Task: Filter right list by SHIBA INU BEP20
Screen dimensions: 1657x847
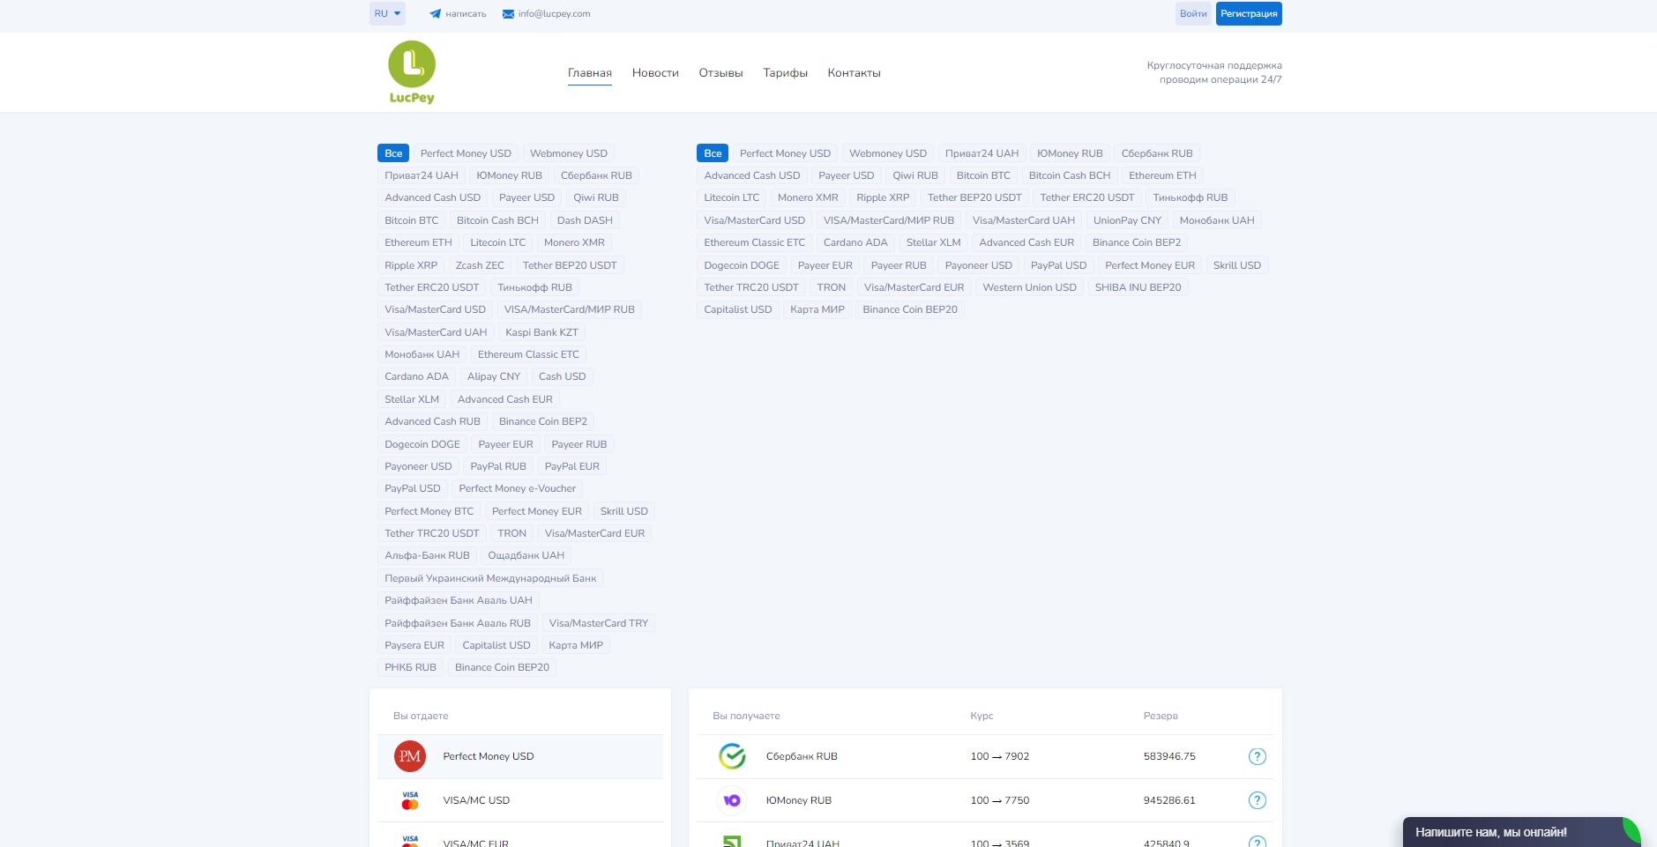Action: pos(1138,287)
